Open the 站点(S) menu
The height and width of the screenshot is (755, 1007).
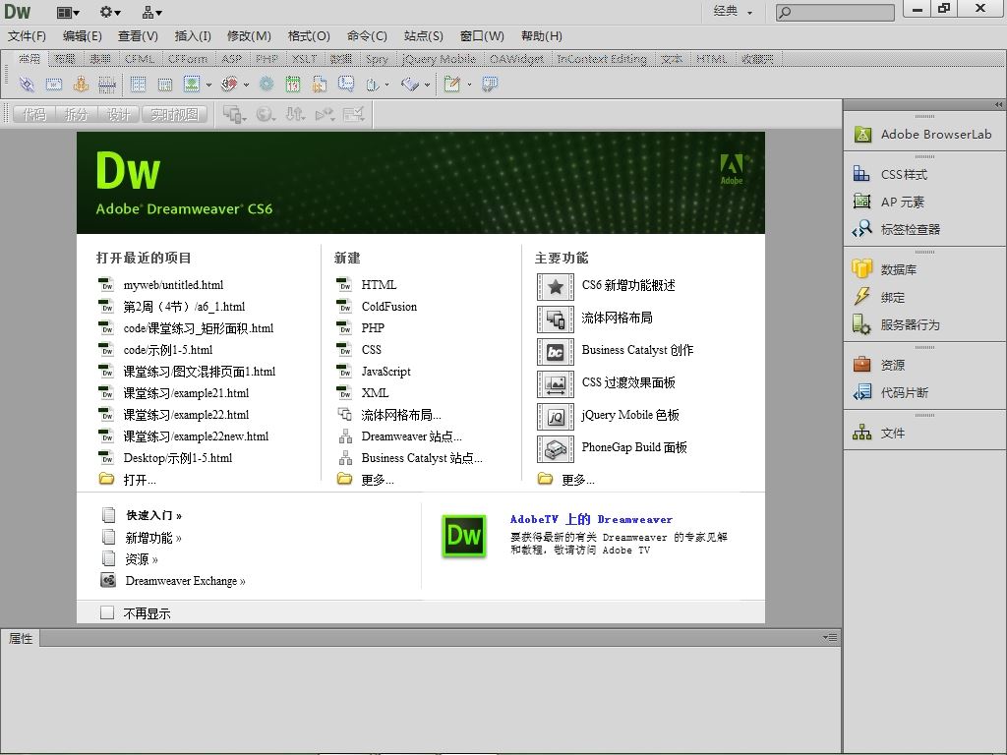[423, 36]
